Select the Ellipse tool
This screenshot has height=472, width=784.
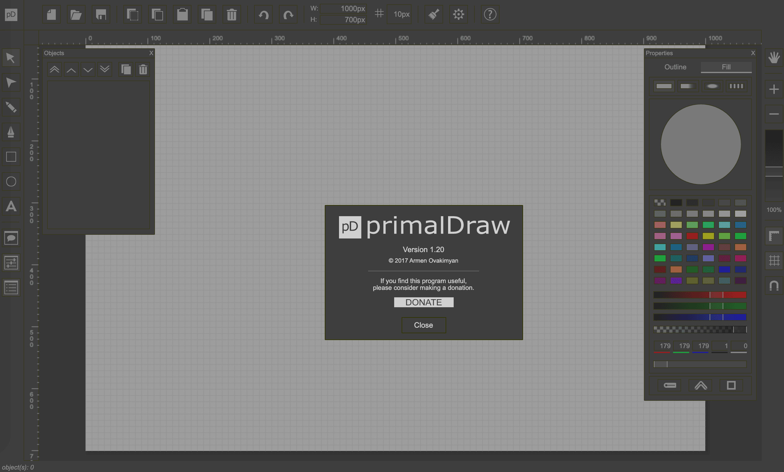click(11, 181)
